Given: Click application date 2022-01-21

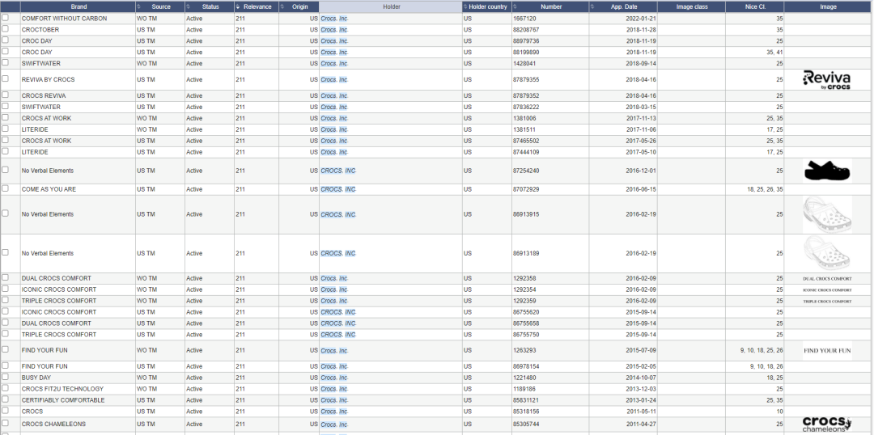Looking at the screenshot, I should (641, 19).
